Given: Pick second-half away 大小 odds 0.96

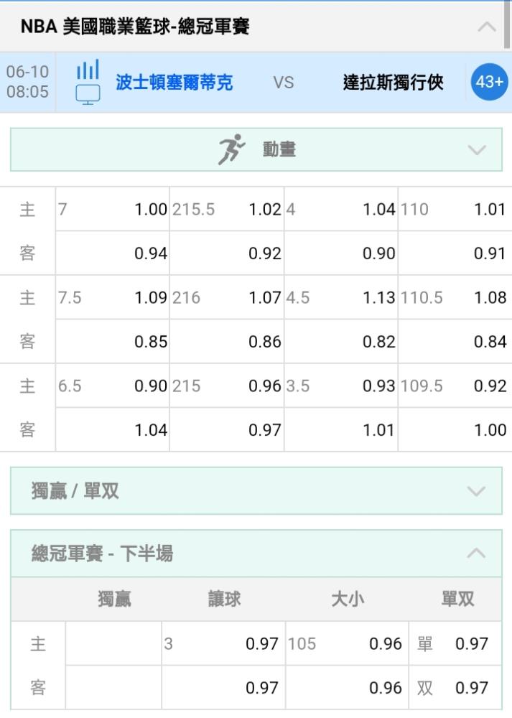Looking at the screenshot, I should 347,687.
